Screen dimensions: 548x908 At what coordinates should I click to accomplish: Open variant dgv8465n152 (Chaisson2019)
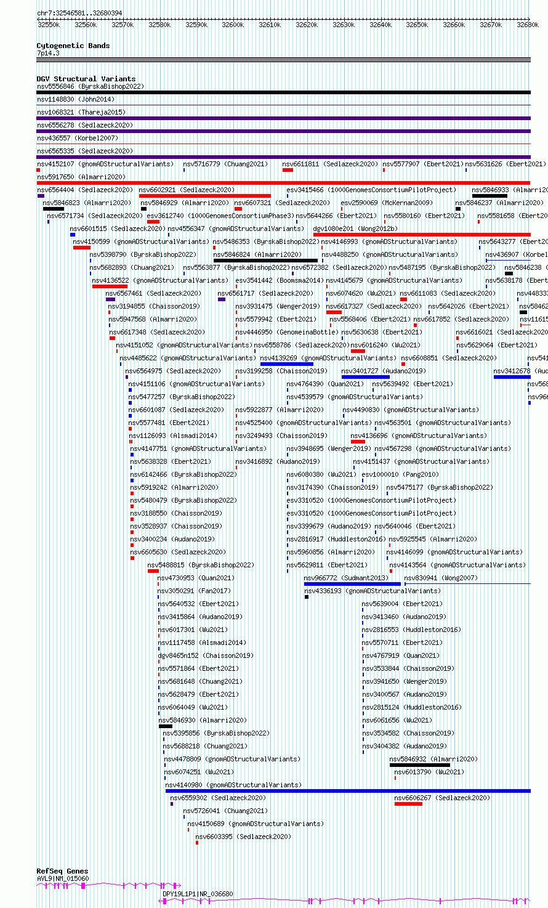point(206,655)
